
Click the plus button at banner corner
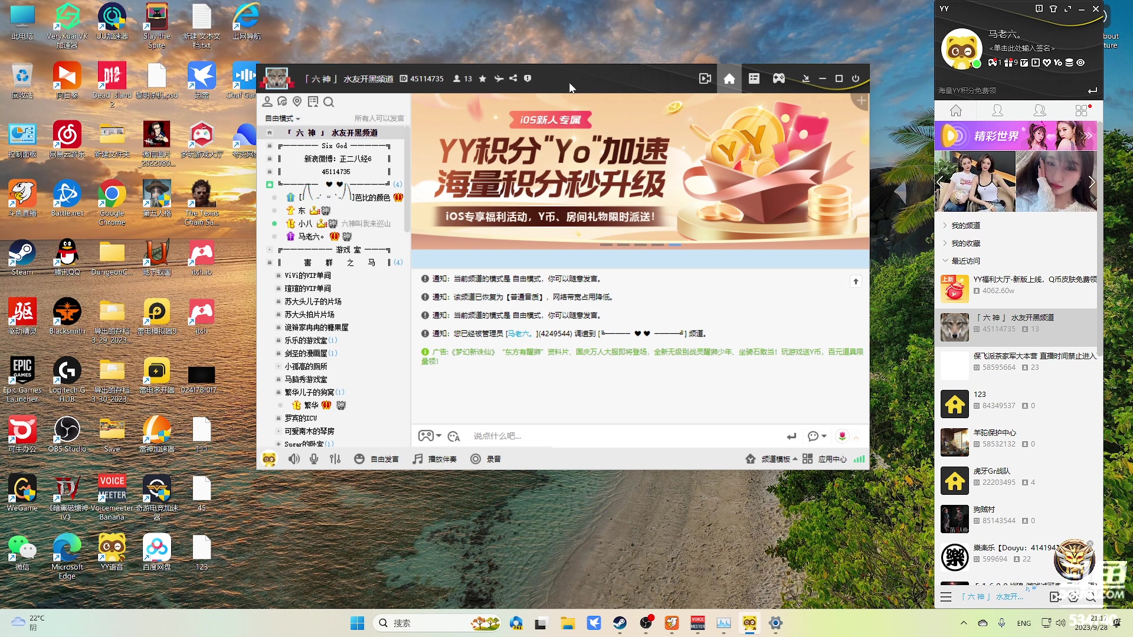[862, 101]
